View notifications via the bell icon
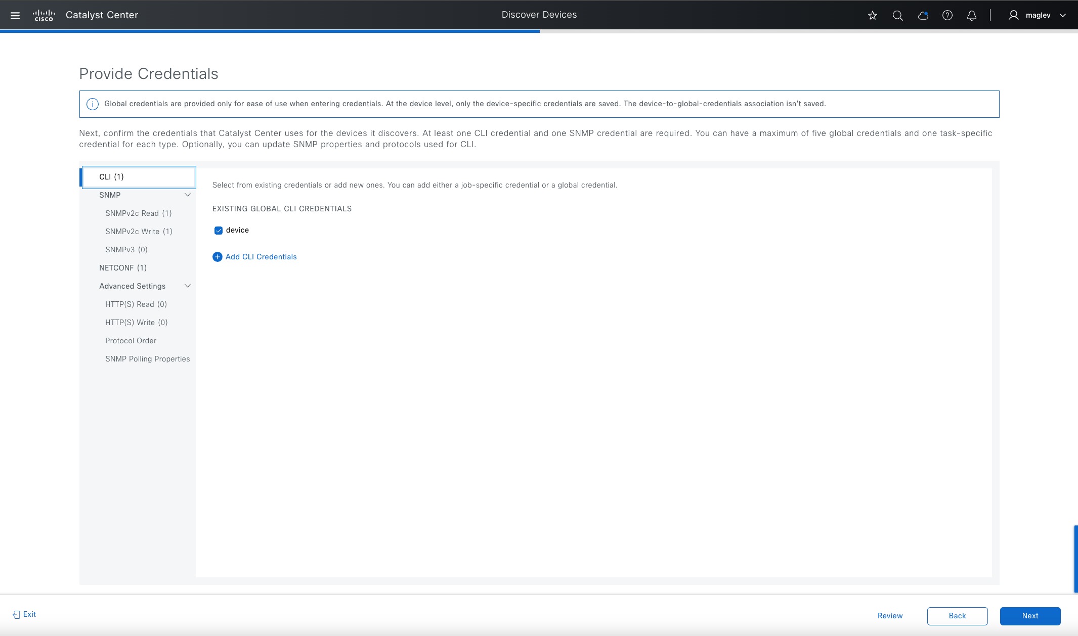This screenshot has height=636, width=1078. tap(971, 16)
